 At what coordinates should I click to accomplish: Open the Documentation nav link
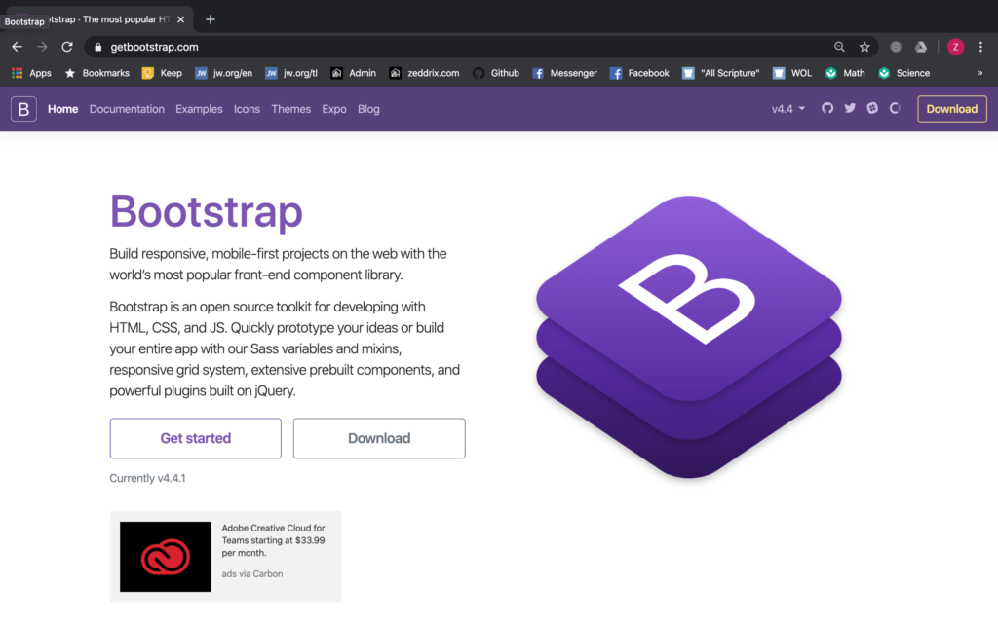127,109
